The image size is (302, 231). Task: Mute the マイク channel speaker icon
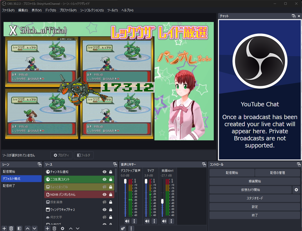147,221
